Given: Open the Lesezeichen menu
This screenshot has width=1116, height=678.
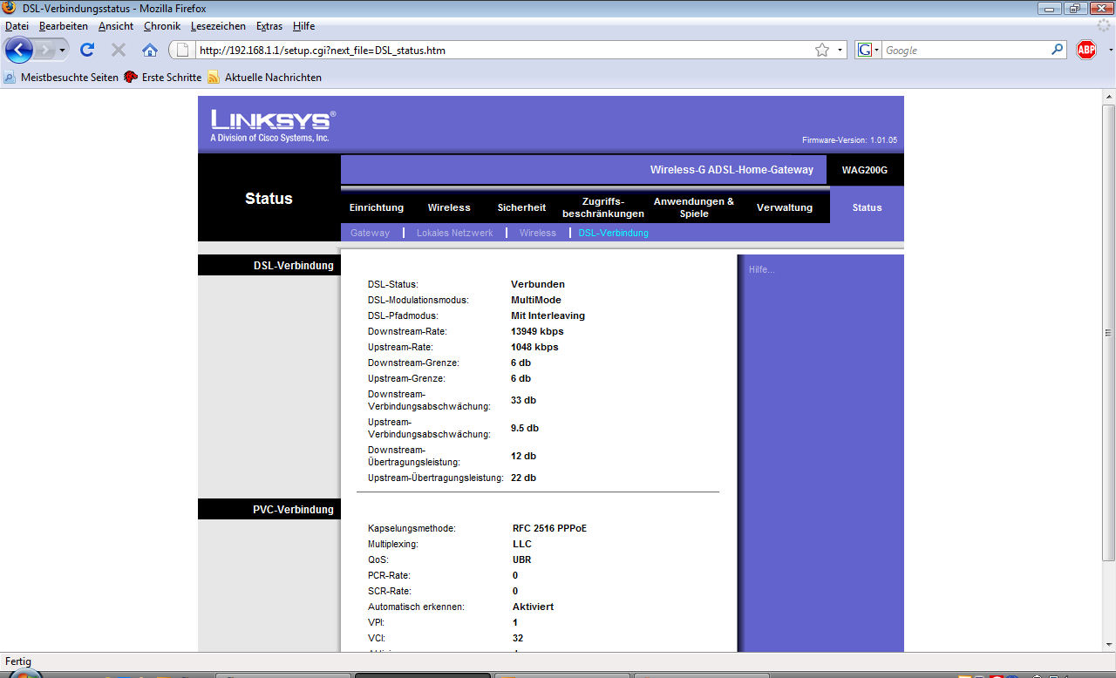Looking at the screenshot, I should point(218,26).
